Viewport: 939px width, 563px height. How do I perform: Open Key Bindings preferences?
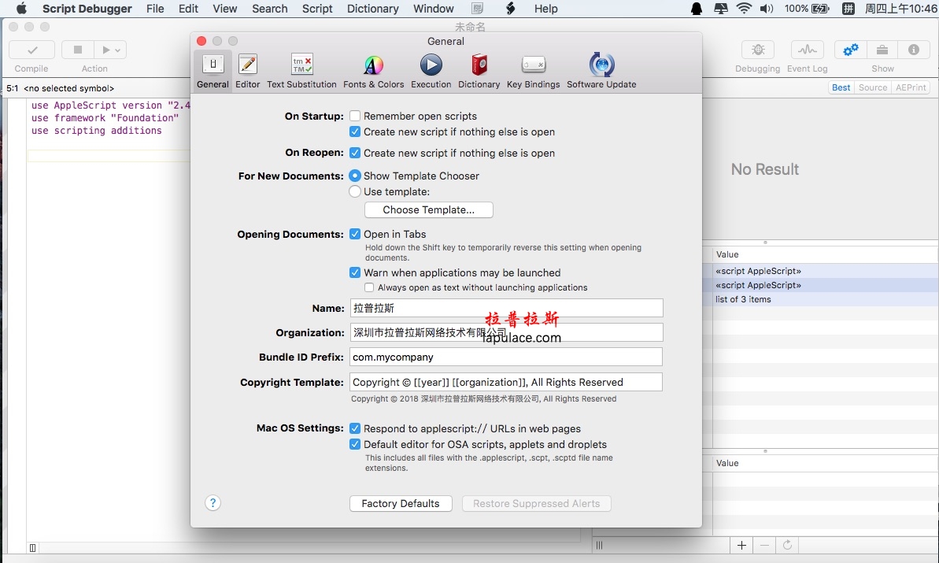pyautogui.click(x=533, y=72)
